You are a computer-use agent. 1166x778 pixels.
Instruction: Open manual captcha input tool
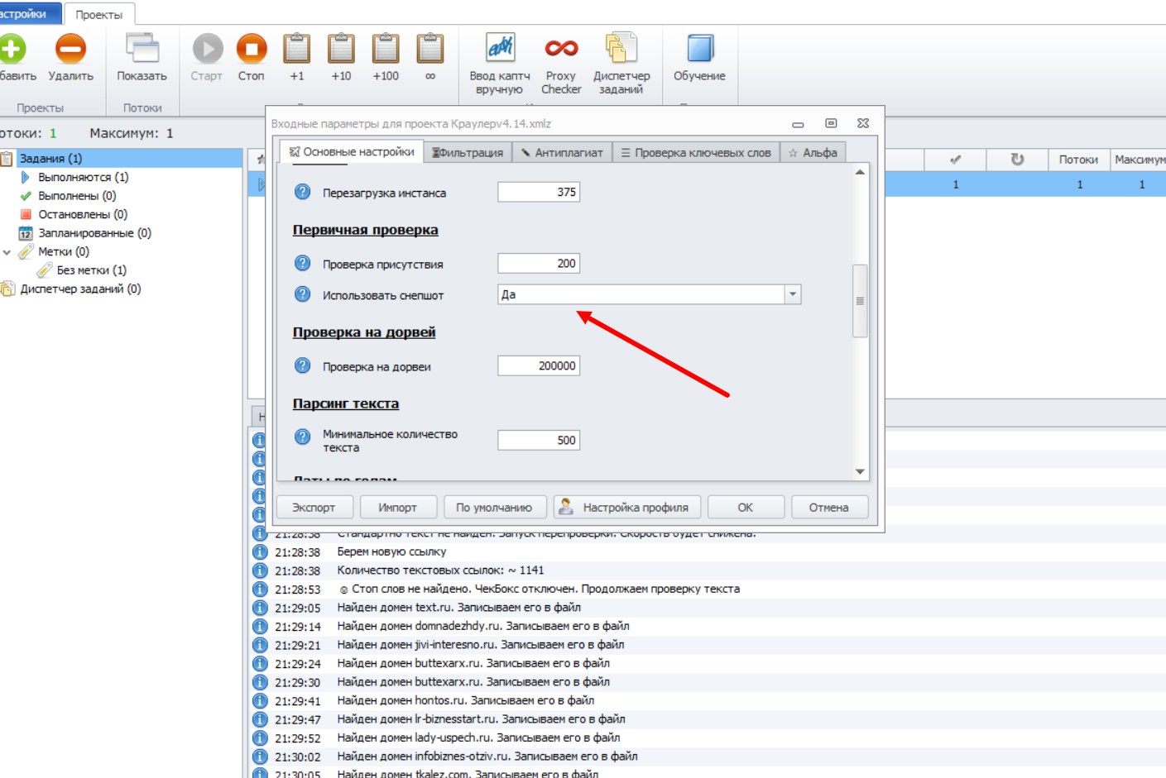(x=500, y=49)
